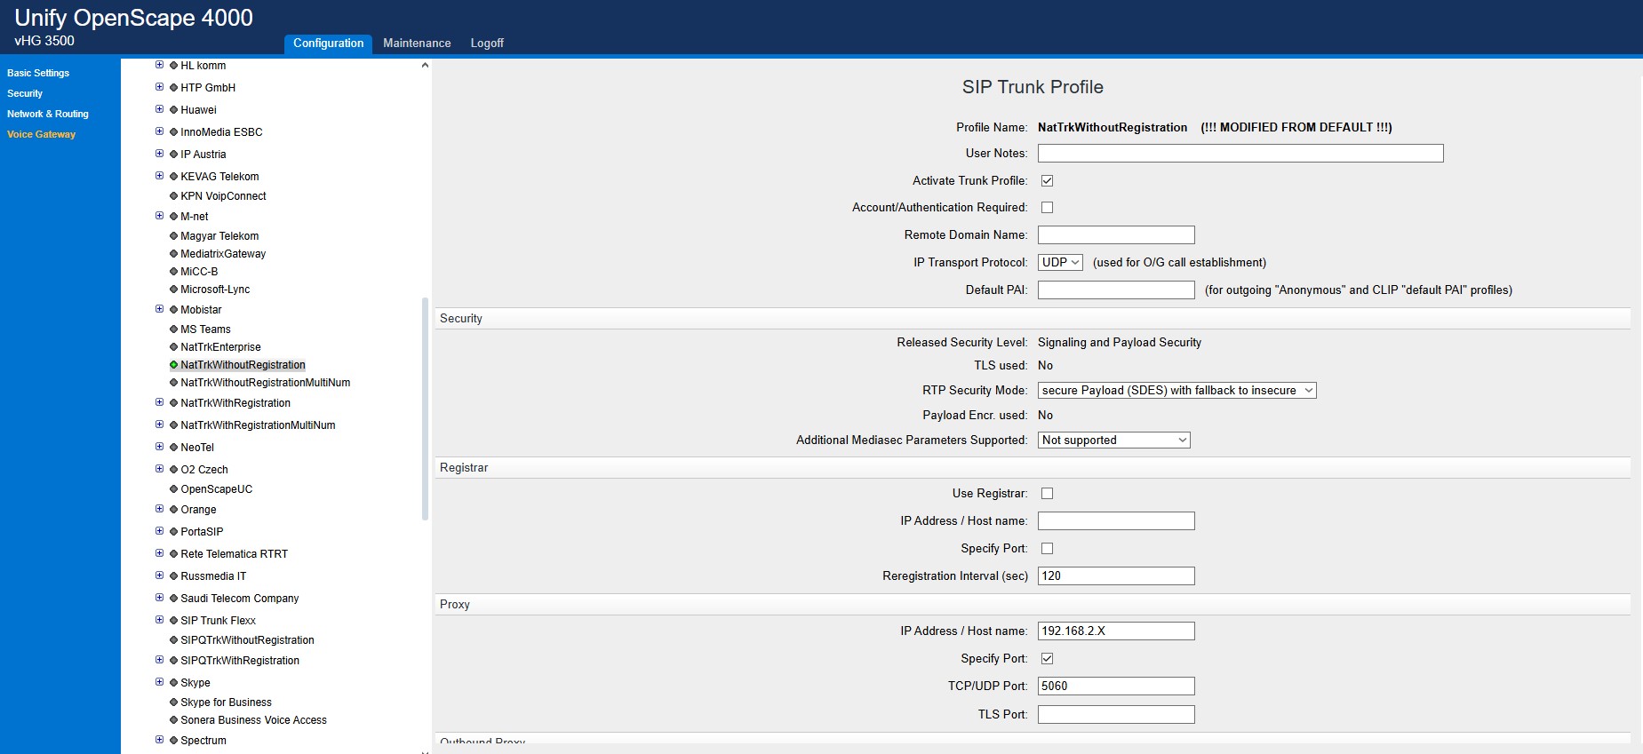Viewport: 1643px width, 754px height.
Task: Click the green diamond icon beside NatTrkWithoutRegistration
Action: [173, 365]
